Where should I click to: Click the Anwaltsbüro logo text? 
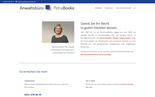point(32,8)
